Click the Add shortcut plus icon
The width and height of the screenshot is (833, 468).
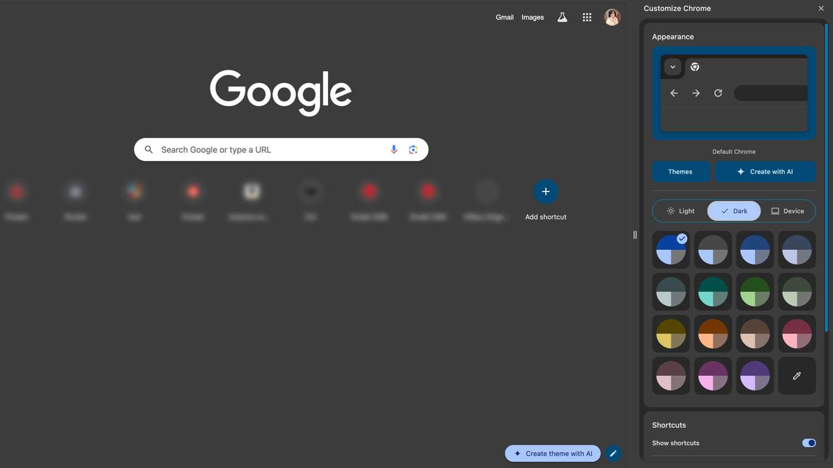(x=545, y=192)
